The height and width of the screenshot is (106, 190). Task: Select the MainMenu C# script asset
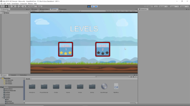[x=116, y=86]
